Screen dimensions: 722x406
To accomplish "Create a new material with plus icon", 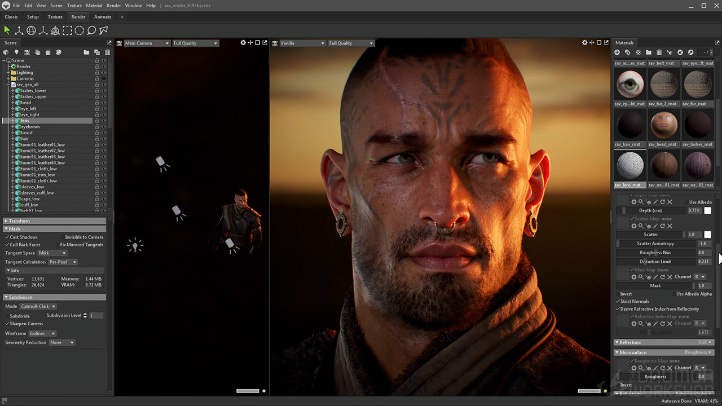I will (617, 52).
